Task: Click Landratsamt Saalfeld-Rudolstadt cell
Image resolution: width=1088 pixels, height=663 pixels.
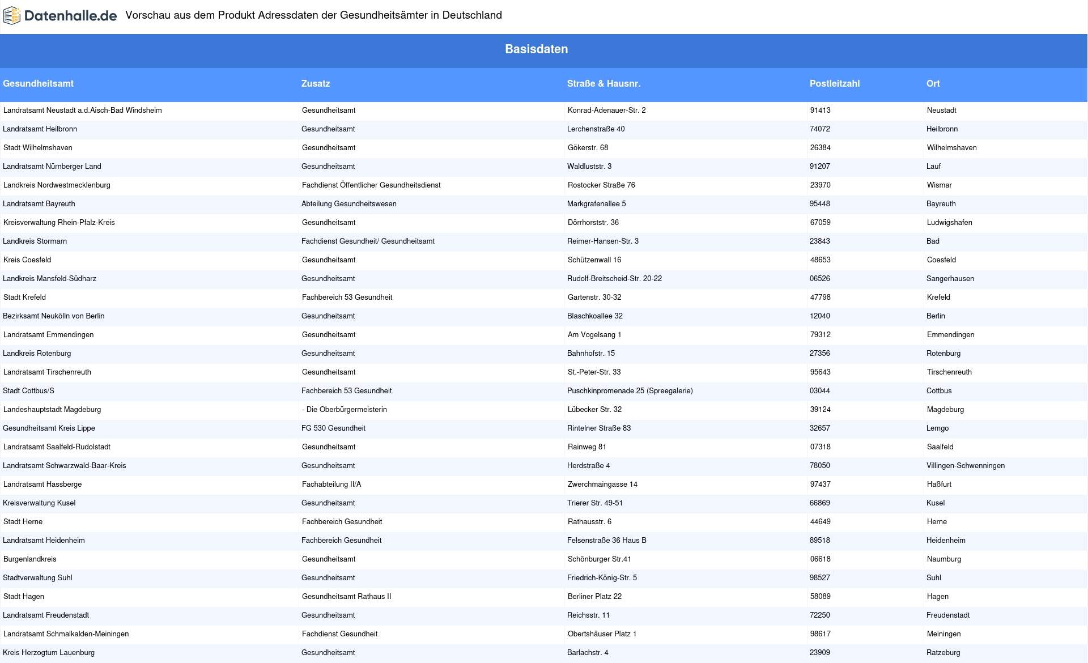Action: pyautogui.click(x=57, y=447)
